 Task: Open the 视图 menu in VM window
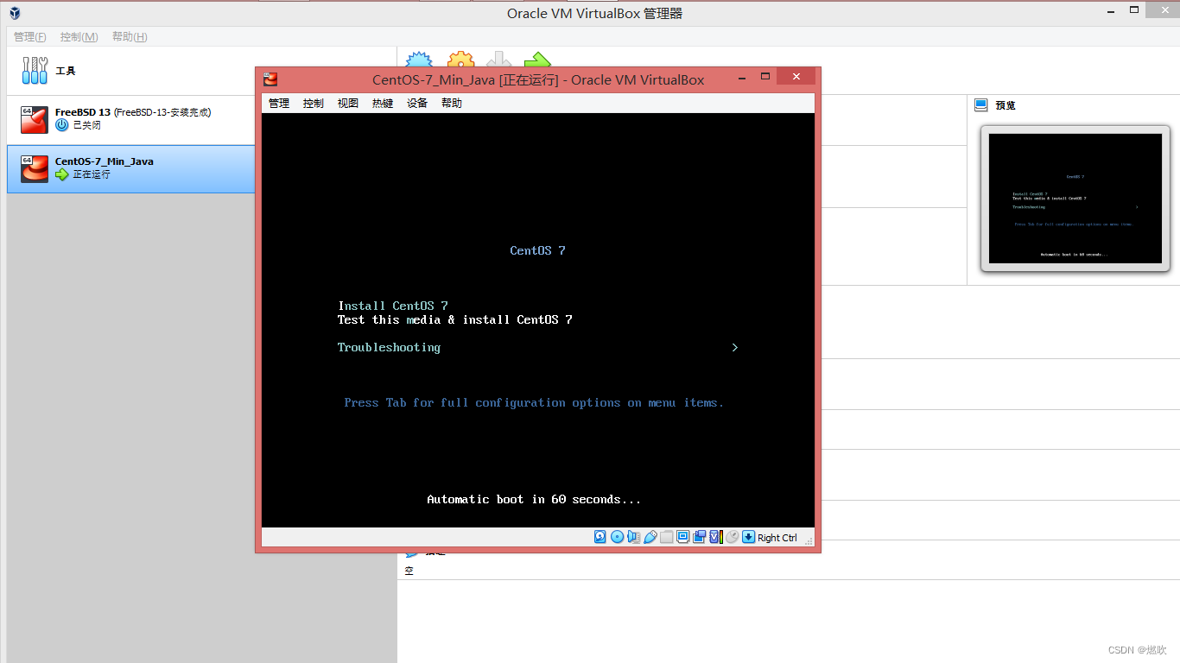point(348,103)
